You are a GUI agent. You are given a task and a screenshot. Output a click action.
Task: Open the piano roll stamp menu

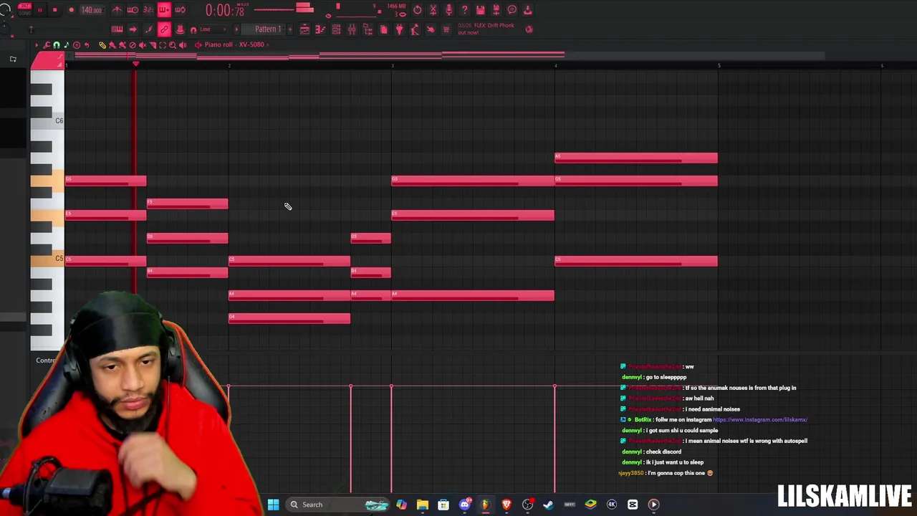77,44
